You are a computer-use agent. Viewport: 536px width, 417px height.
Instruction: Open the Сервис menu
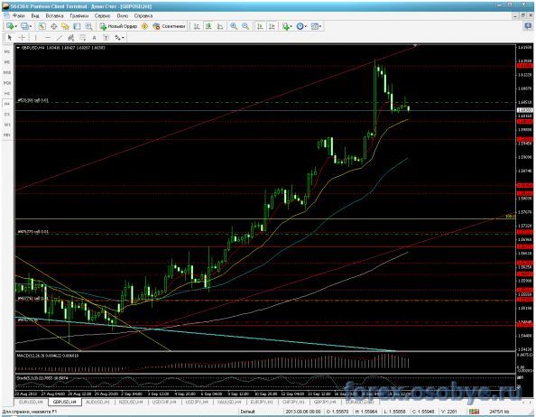[102, 15]
